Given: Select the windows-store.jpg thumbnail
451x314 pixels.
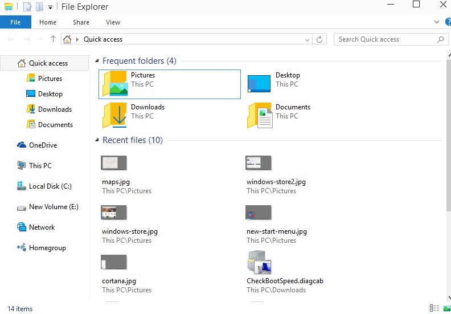Looking at the screenshot, I should (114, 213).
